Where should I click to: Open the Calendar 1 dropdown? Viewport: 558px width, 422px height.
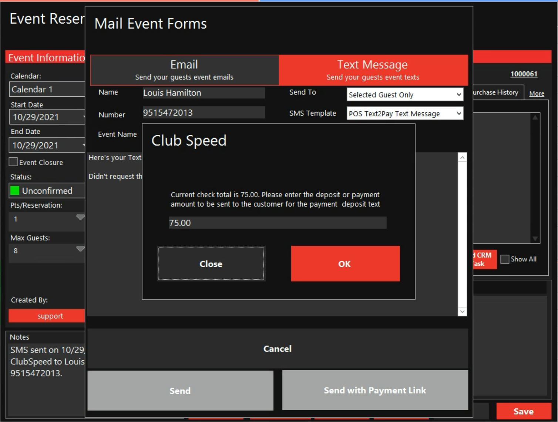pyautogui.click(x=47, y=89)
